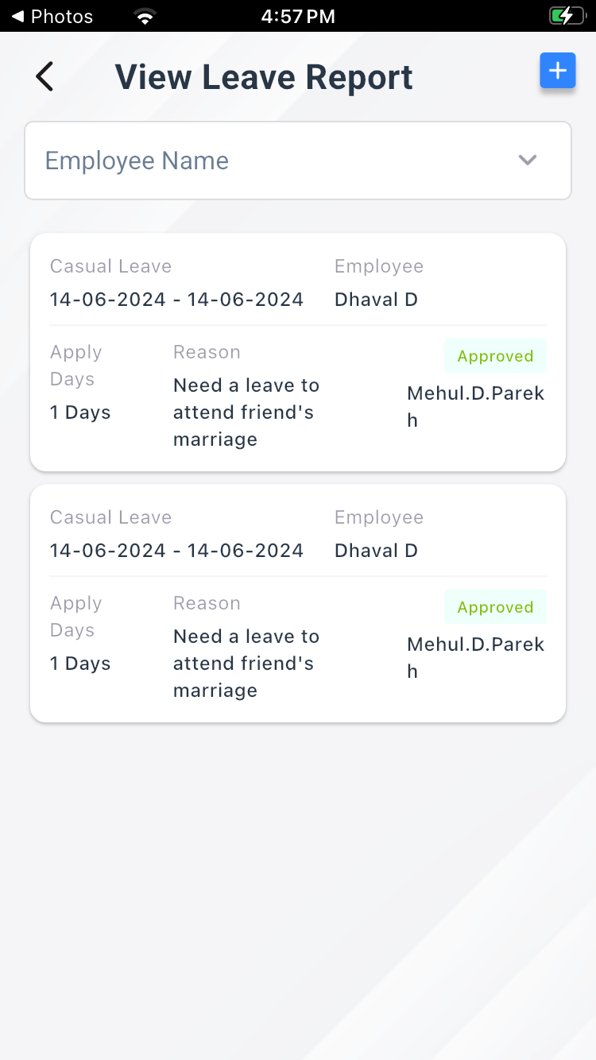
Task: Tap 1 Days in first leave card
Action: (x=80, y=412)
